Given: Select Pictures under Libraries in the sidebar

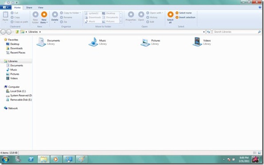Looking at the screenshot, I should (13, 74).
